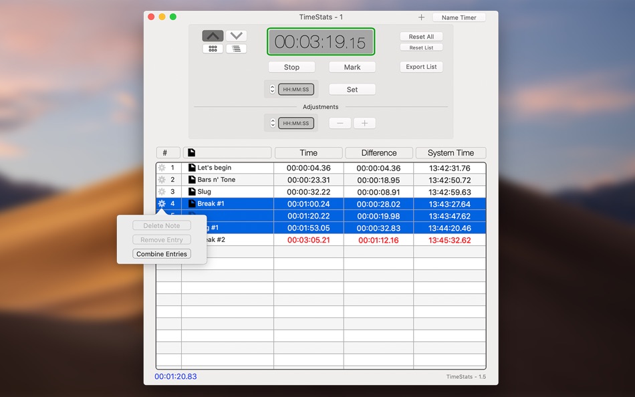Viewport: 635px width, 397px height.
Task: Select the Break #1 note text
Action: pos(211,204)
